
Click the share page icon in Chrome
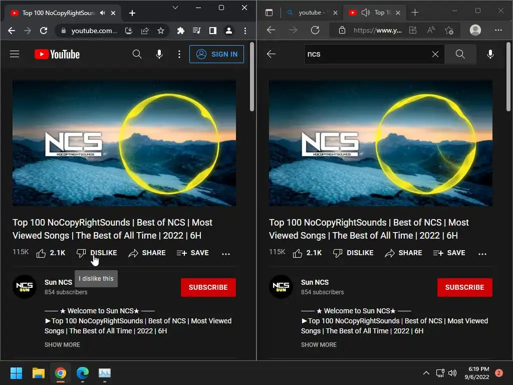(x=145, y=31)
